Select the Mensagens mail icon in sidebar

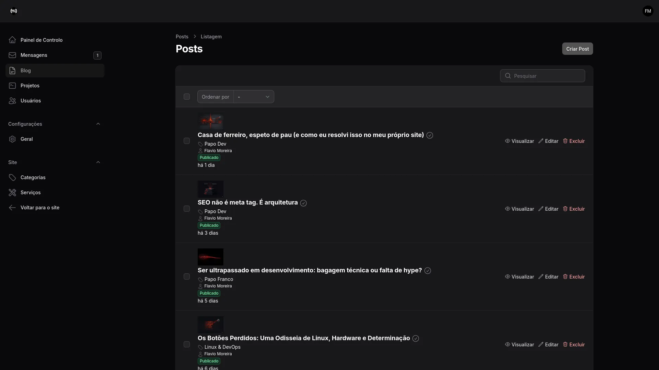[x=12, y=55]
